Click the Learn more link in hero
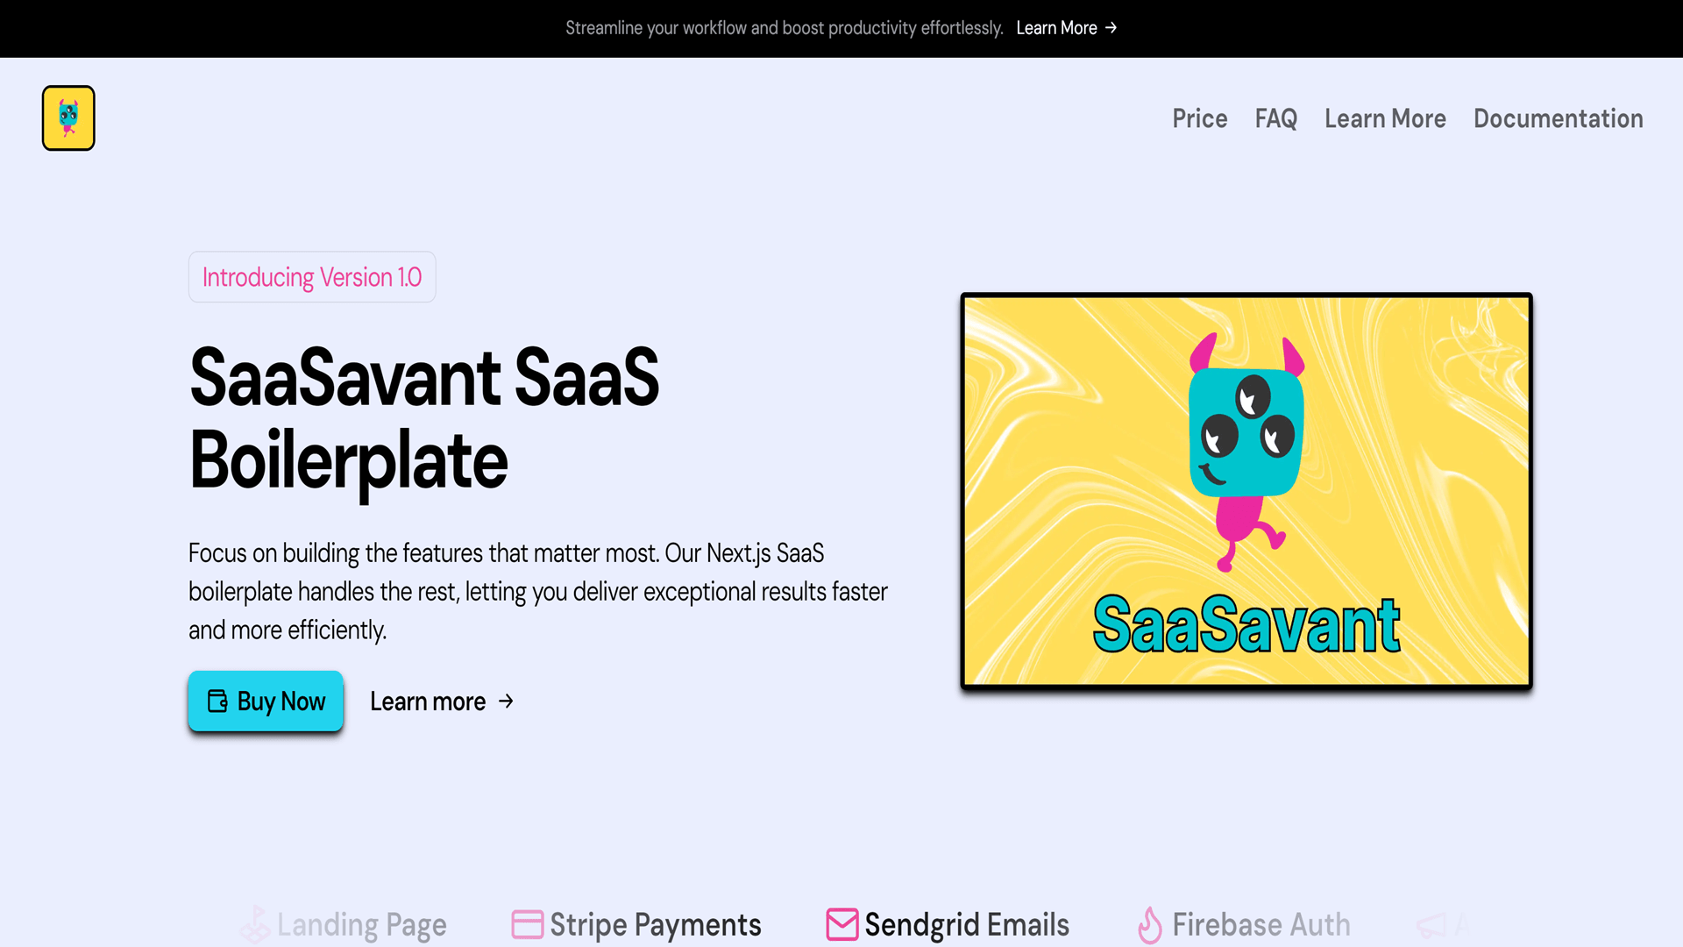1683x947 pixels. [x=444, y=700]
